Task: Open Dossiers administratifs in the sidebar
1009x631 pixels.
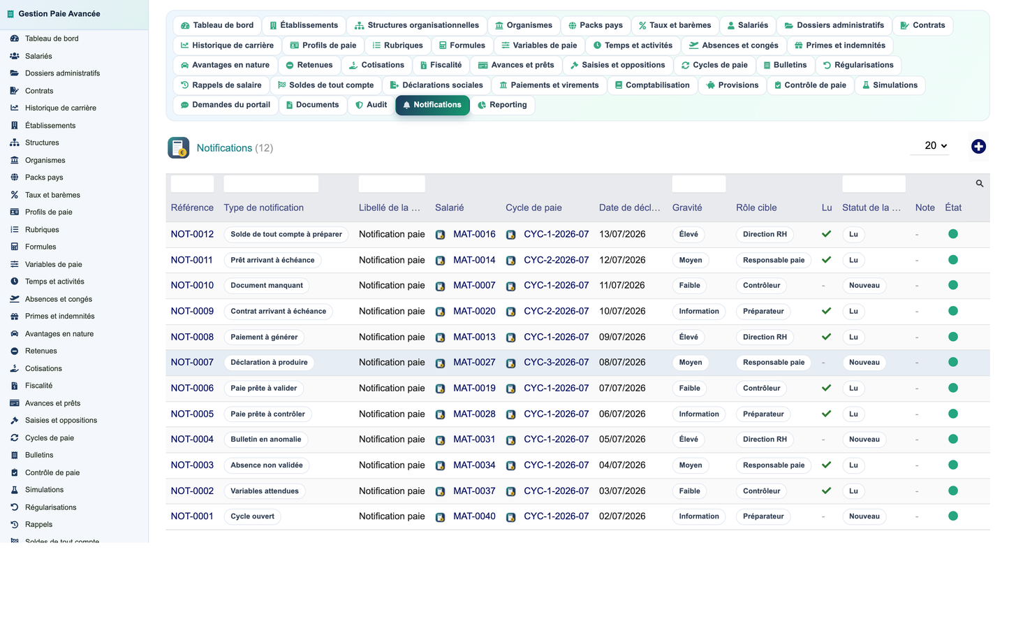Action: click(x=62, y=73)
